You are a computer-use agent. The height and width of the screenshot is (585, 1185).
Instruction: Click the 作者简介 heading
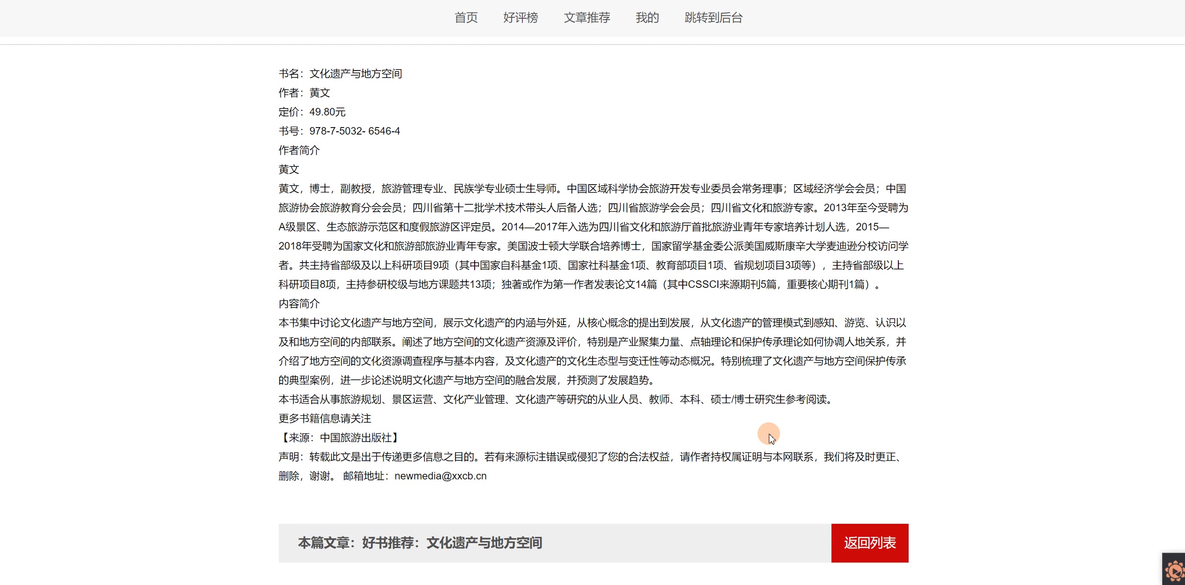(x=299, y=150)
